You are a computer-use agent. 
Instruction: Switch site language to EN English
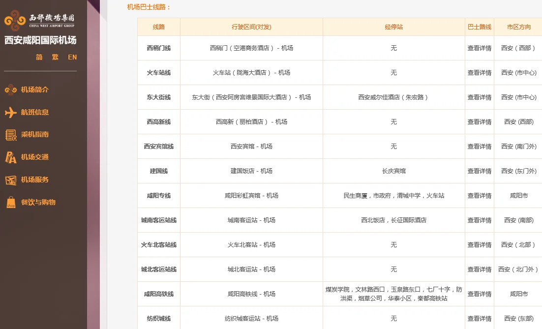click(x=72, y=57)
